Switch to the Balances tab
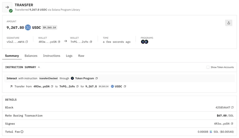This screenshot has height=138, width=239. [31, 56]
